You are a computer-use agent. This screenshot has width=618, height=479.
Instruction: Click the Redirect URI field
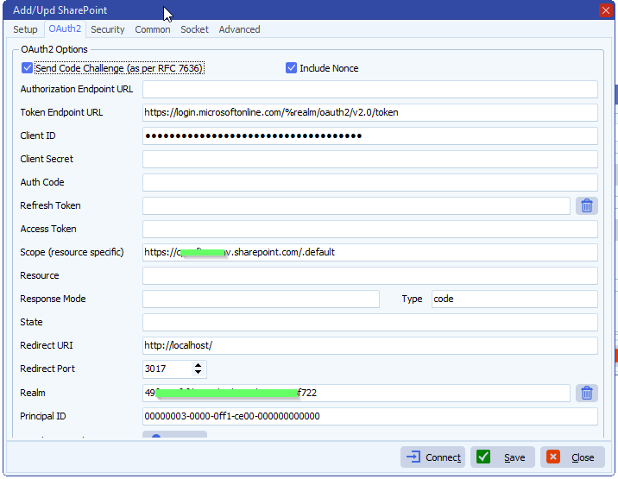click(370, 345)
